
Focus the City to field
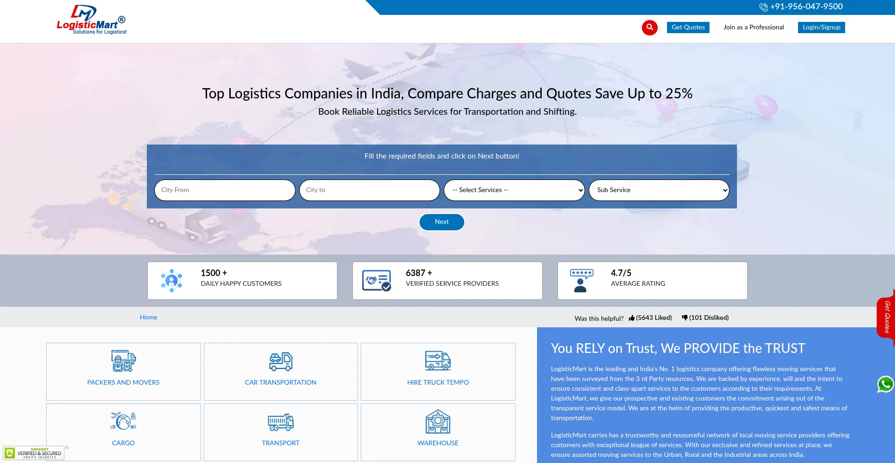(x=370, y=190)
